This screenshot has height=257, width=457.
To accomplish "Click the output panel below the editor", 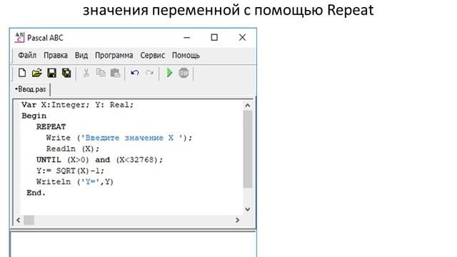I will click(x=134, y=245).
